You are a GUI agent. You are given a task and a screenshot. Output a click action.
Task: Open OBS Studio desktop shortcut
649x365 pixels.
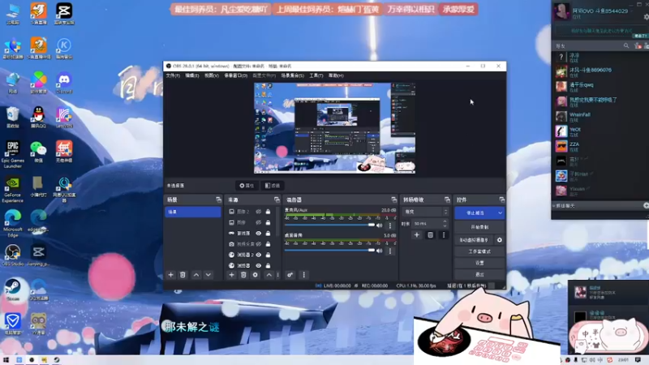pyautogui.click(x=13, y=255)
